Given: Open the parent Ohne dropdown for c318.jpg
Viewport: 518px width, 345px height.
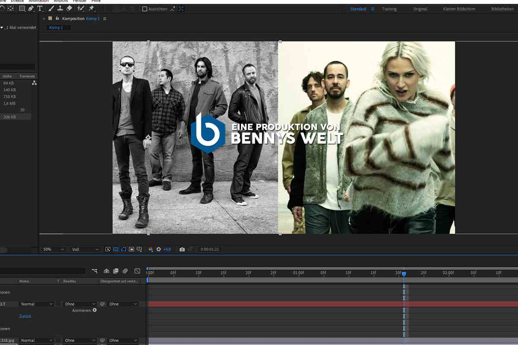Looking at the screenshot, I should pyautogui.click(x=123, y=340).
